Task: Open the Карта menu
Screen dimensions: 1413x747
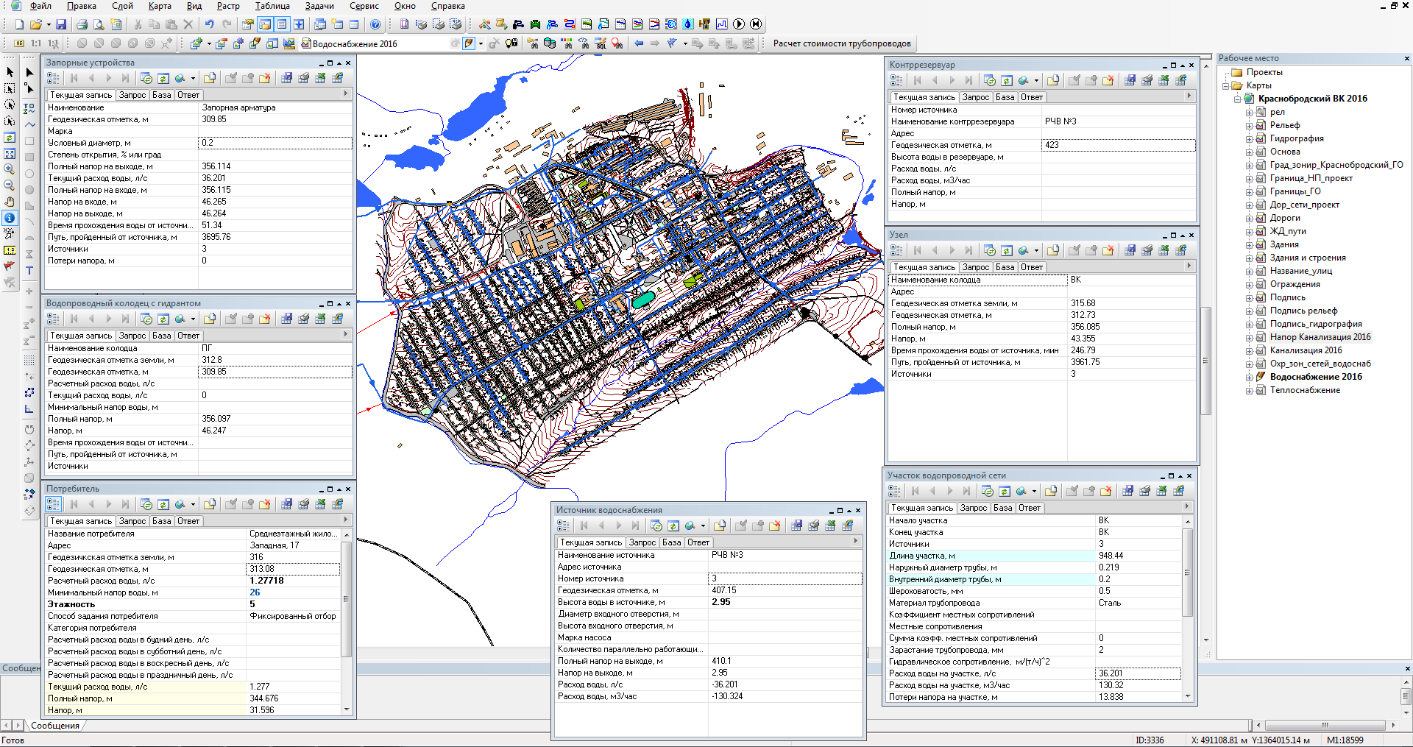Action: tap(160, 6)
